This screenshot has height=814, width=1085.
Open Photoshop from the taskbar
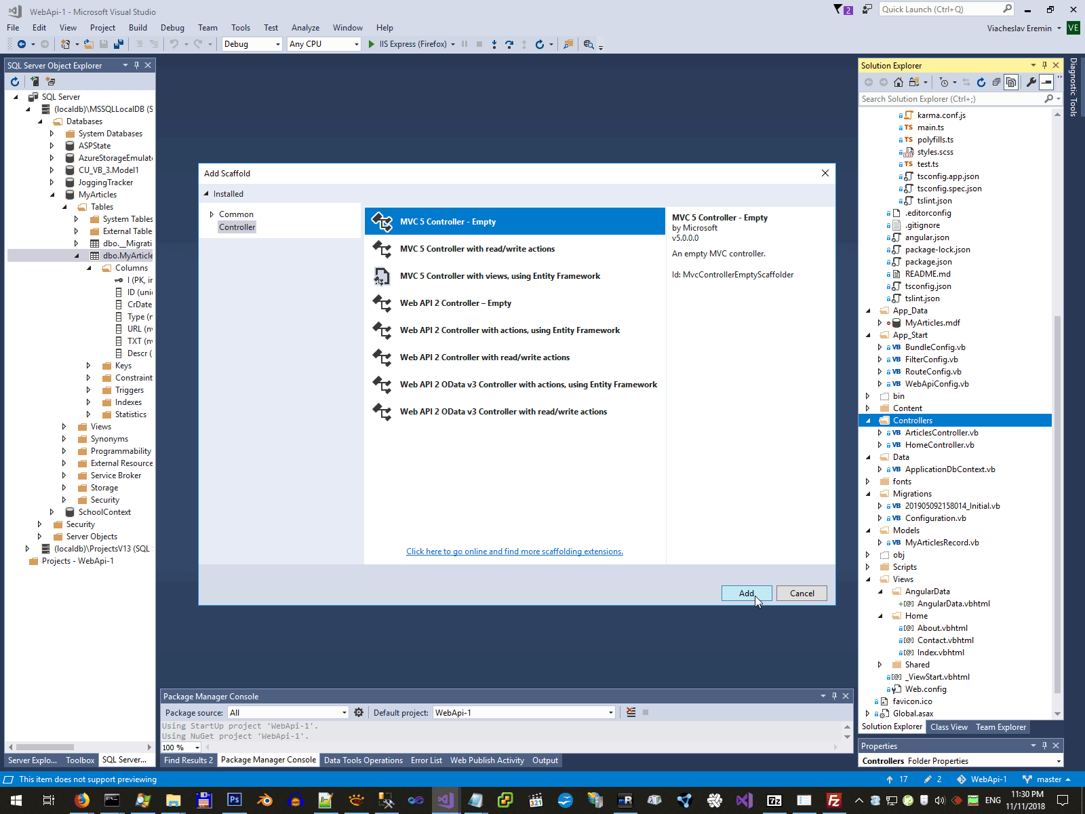[235, 800]
